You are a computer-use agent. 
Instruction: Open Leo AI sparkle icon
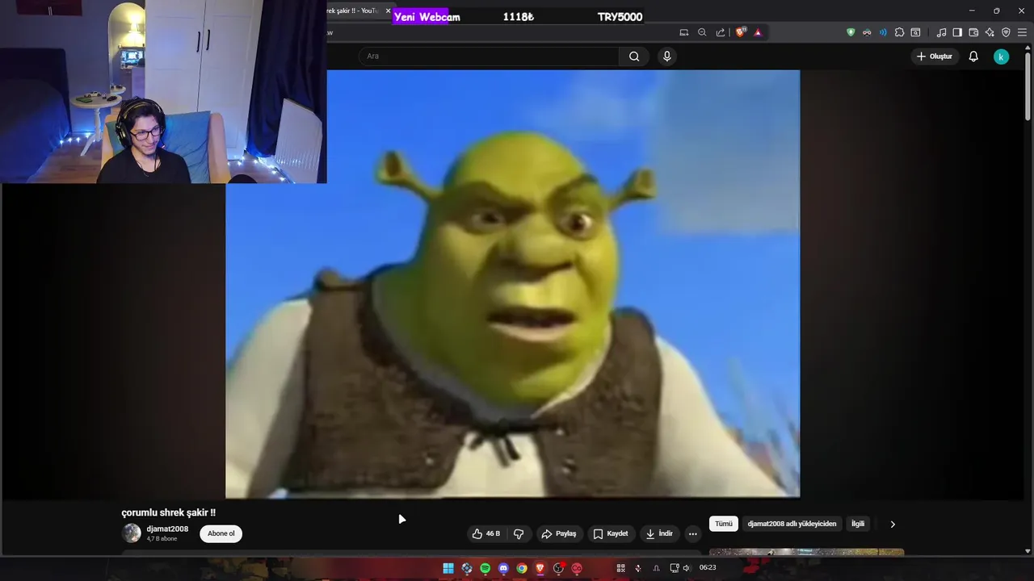click(x=990, y=32)
